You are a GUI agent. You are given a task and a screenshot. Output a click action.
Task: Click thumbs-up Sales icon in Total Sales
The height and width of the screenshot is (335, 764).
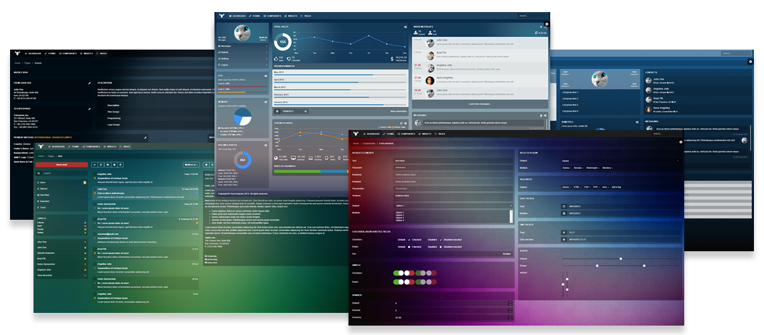(x=275, y=58)
